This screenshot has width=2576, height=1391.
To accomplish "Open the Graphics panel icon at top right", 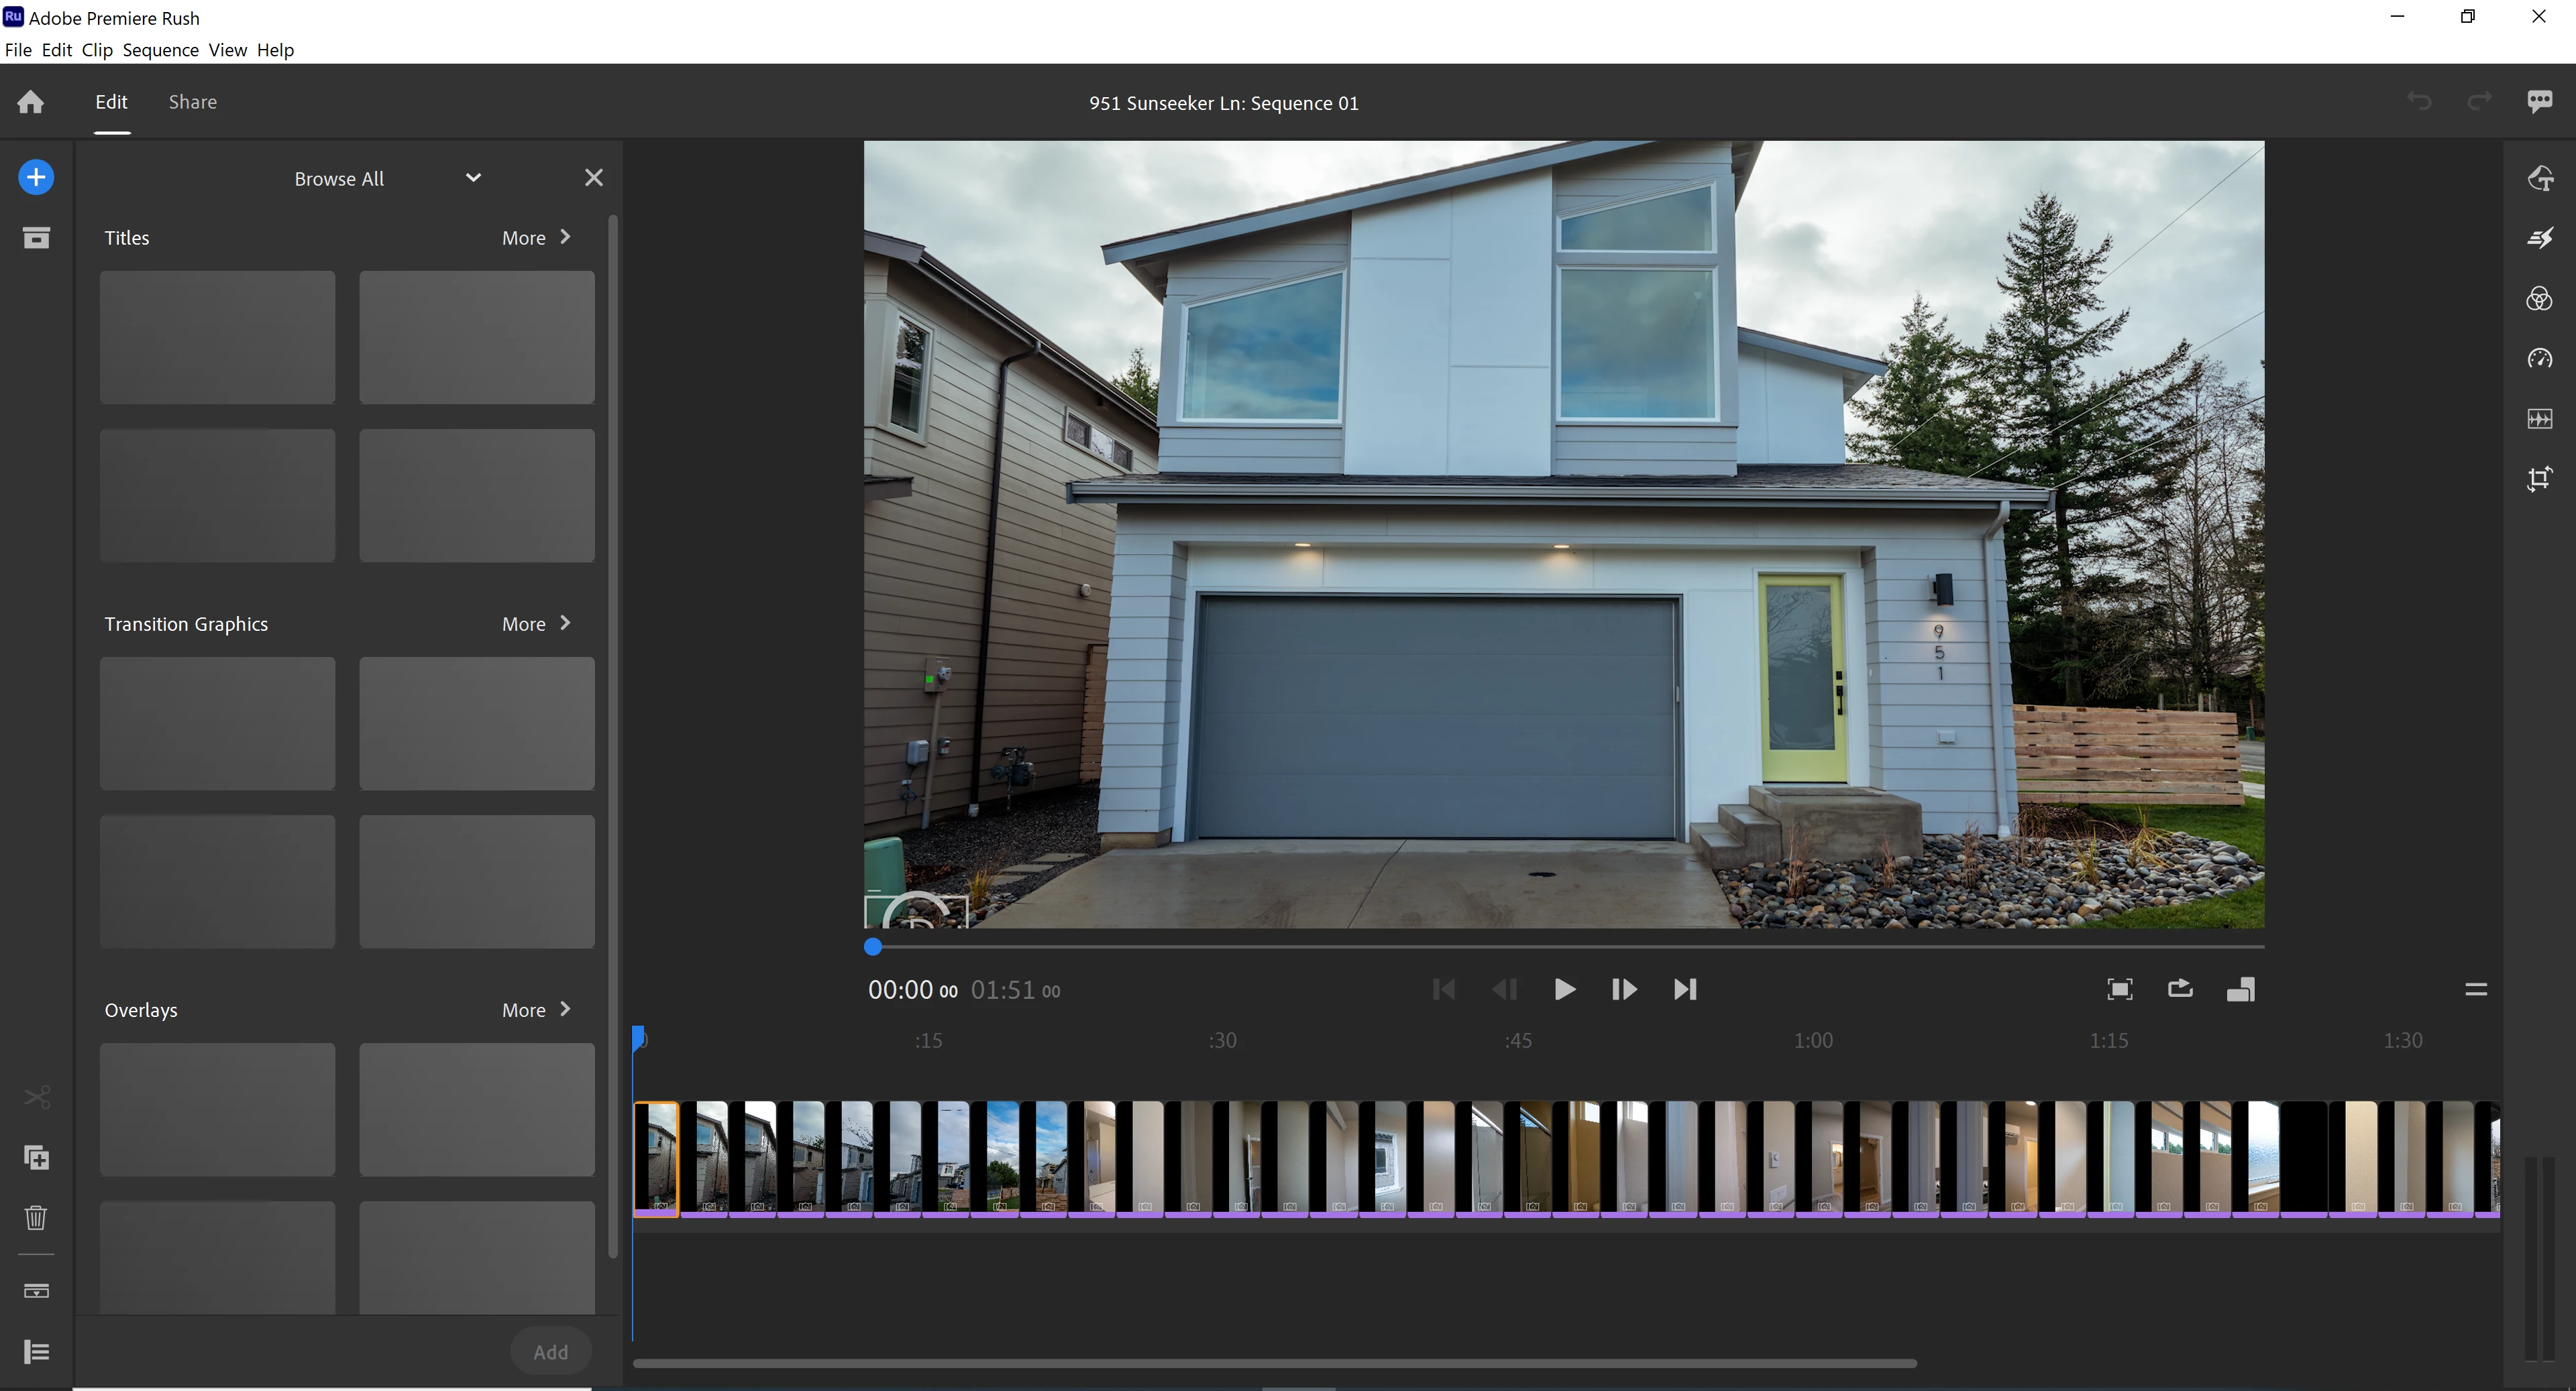I will pos(2539,178).
